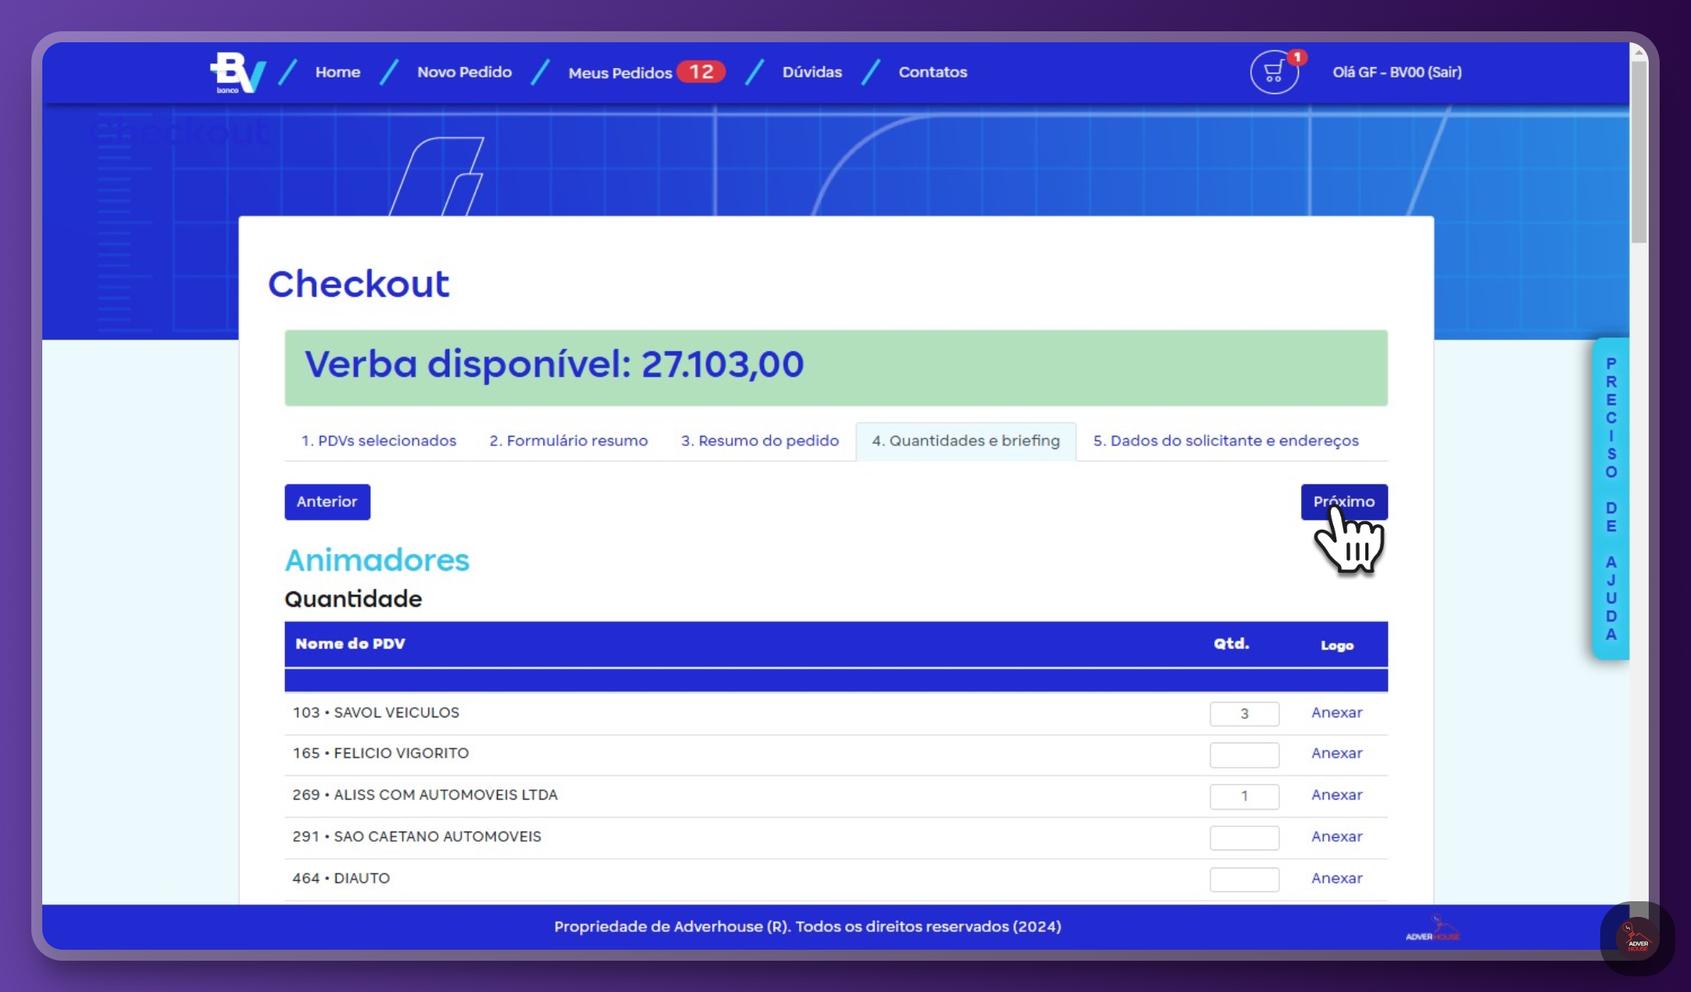Viewport: 1691px width, 992px height.
Task: Click row text 464 • DIAUTO
Action: click(341, 878)
